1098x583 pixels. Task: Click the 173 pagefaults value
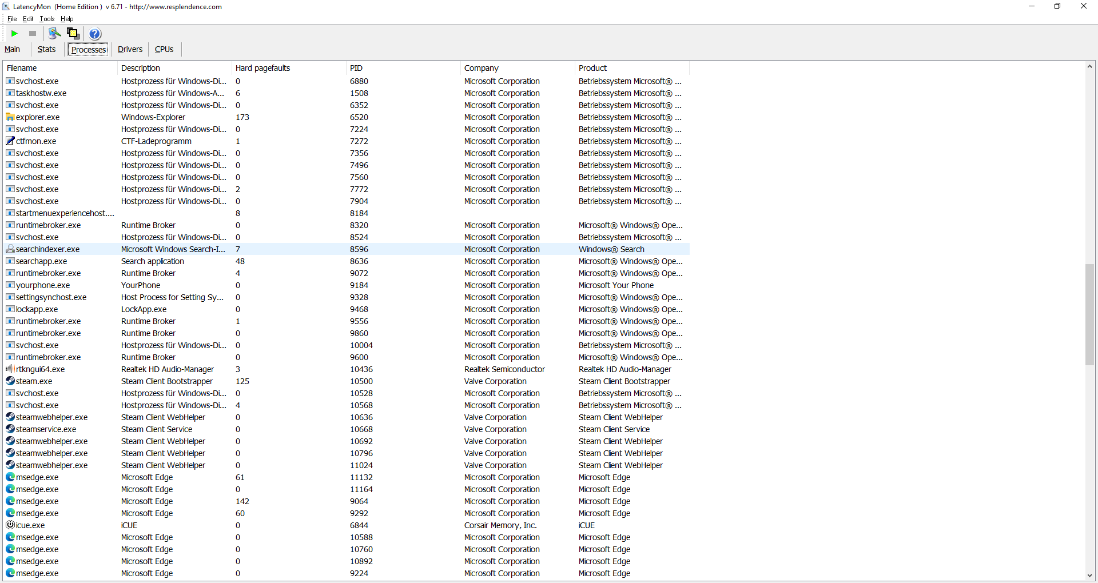pyautogui.click(x=242, y=117)
